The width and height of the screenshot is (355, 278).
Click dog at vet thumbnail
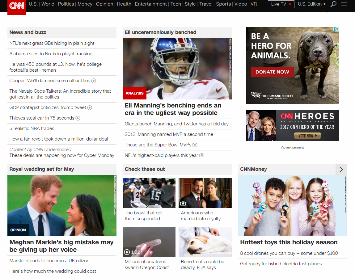[205, 242]
